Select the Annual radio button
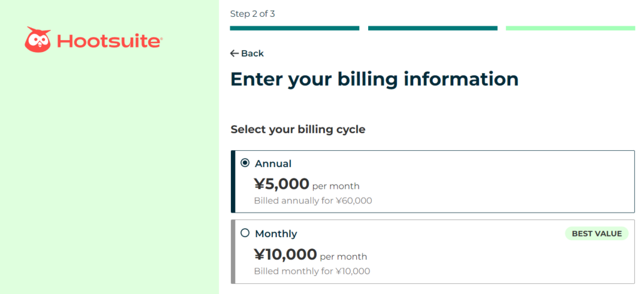Screen dimensions: 641x294 (245, 163)
